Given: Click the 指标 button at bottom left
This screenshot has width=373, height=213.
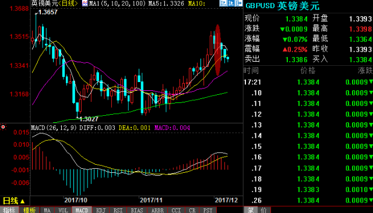Looking at the screenshot, I should 9,210.
